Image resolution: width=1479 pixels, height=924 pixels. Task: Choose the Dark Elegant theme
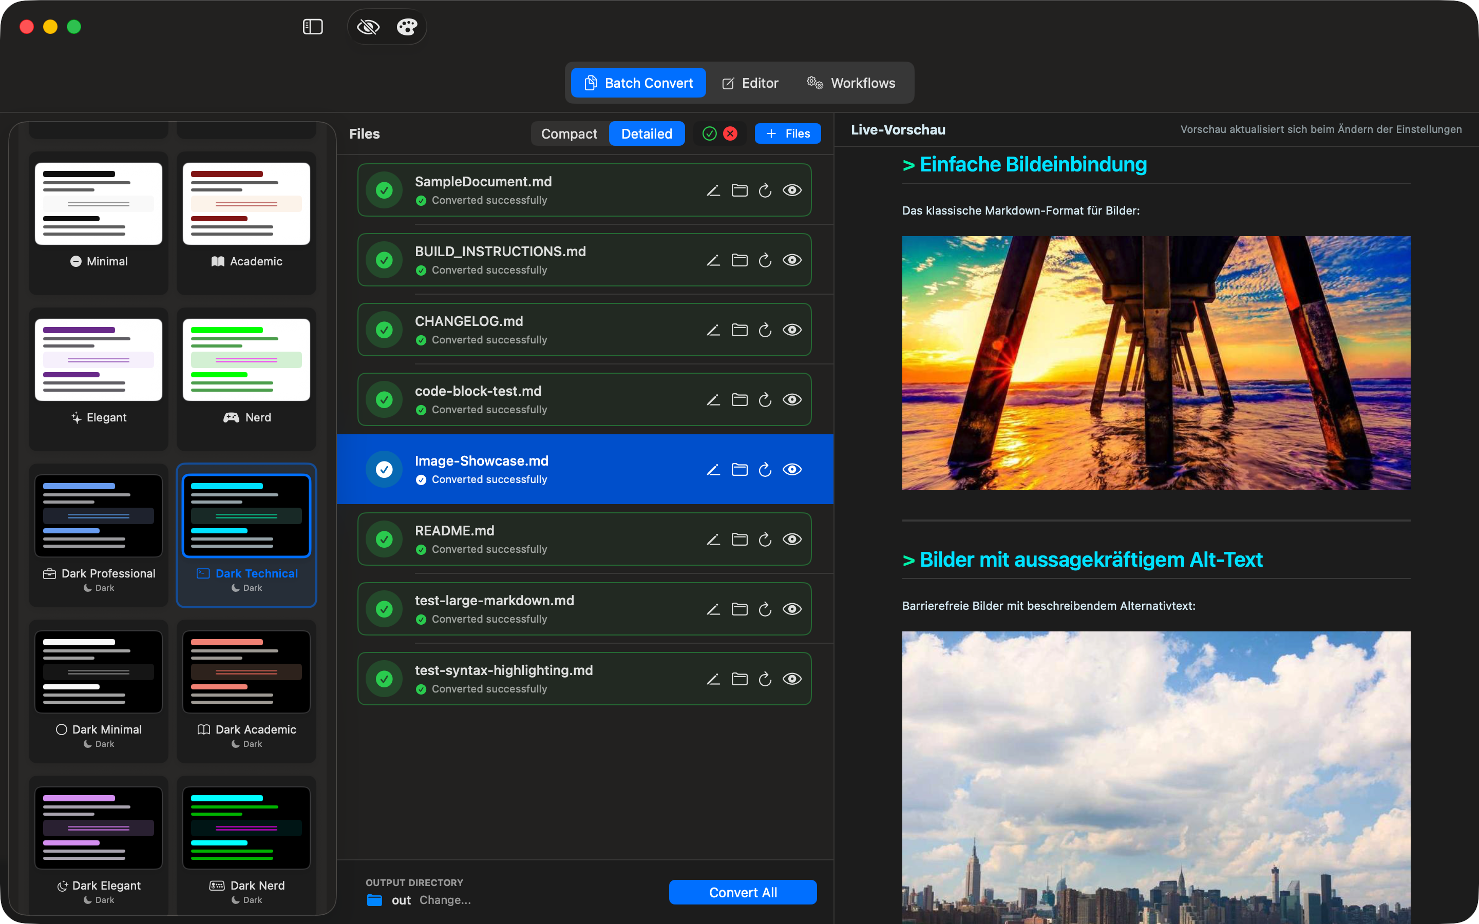pos(99,846)
